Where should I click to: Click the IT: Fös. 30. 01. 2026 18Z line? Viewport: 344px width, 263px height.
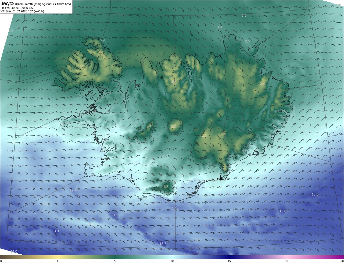pyautogui.click(x=17, y=8)
